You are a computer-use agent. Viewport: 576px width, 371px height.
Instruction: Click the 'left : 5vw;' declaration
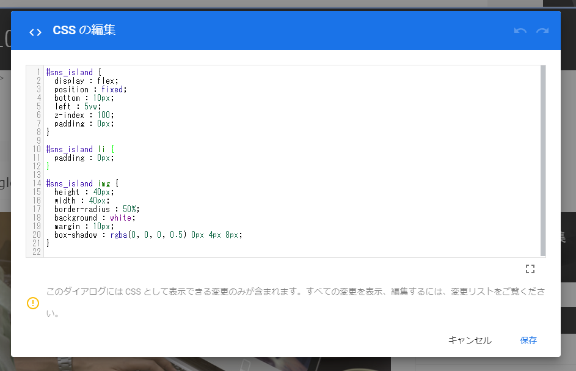[78, 106]
